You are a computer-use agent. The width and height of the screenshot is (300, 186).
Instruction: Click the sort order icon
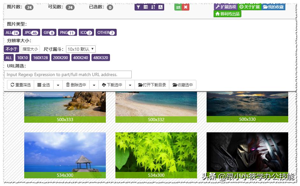click(153, 6)
